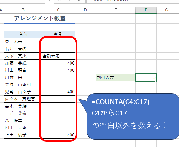Click the result cell showing 5
Image resolution: width=179 pixels, height=147 pixels.
tap(146, 78)
